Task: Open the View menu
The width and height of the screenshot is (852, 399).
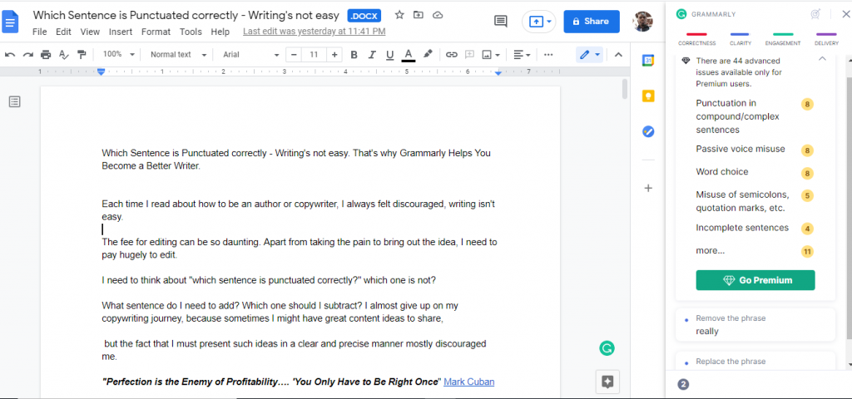Action: coord(90,32)
